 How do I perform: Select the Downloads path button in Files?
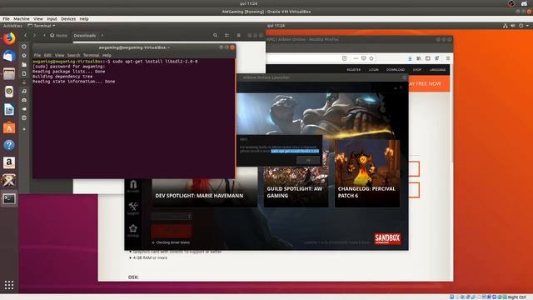(85, 35)
